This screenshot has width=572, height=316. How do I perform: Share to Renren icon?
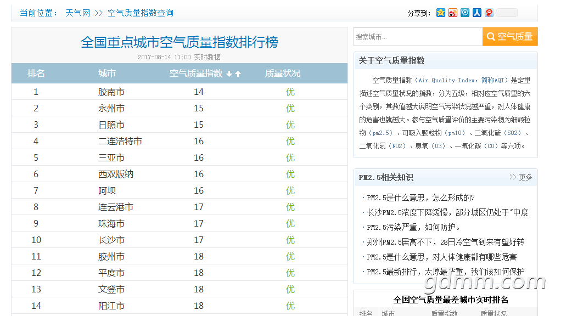(477, 13)
